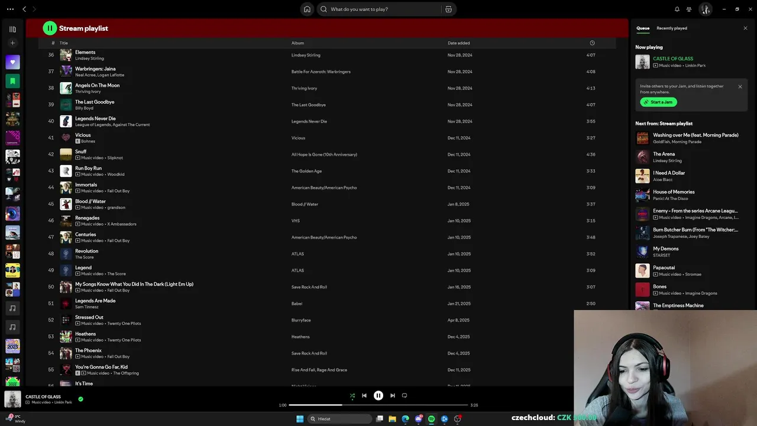This screenshot has width=757, height=426.
Task: Click the taskbar search box Hledat
Action: point(340,419)
